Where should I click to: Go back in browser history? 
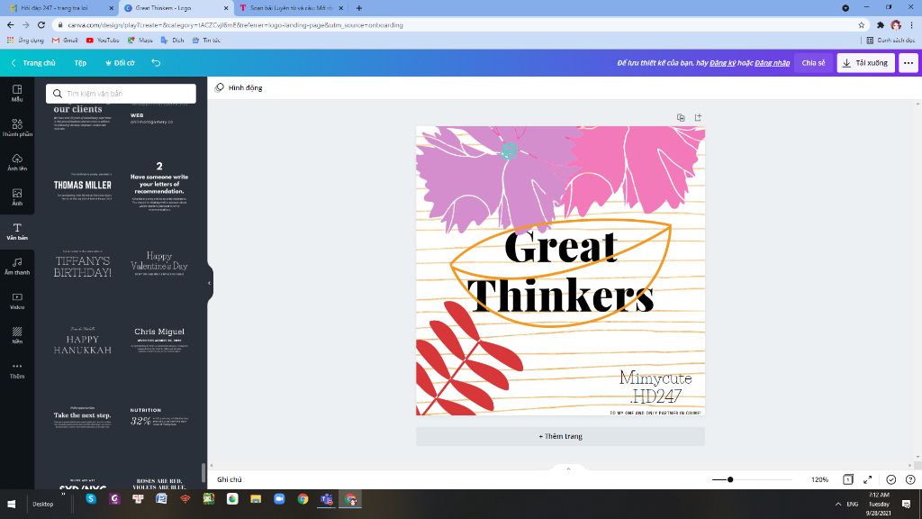11,24
